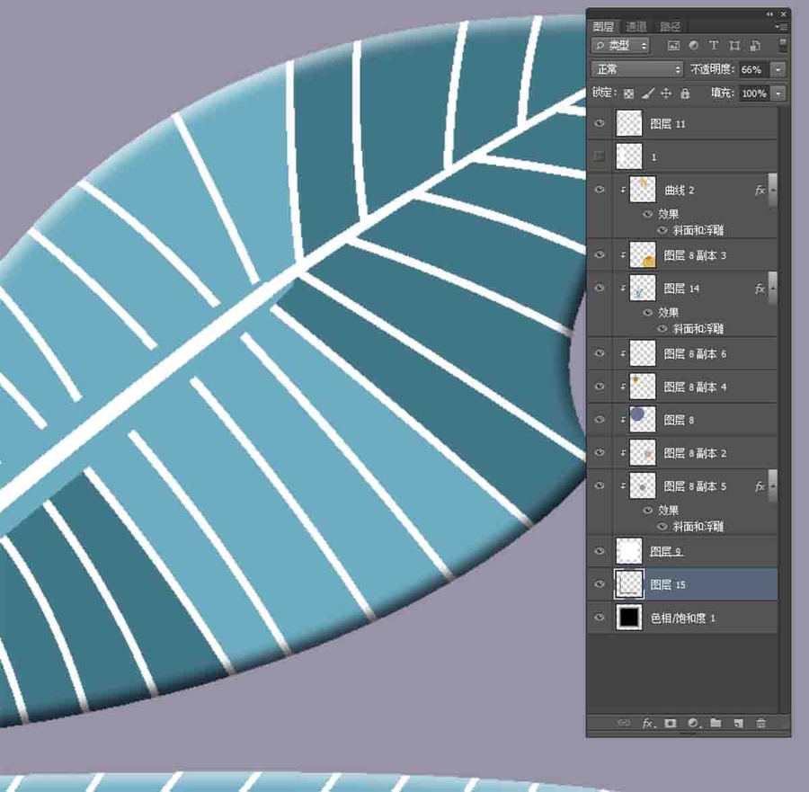Close the Layers panel
Image resolution: width=809 pixels, height=792 pixels.
click(783, 13)
